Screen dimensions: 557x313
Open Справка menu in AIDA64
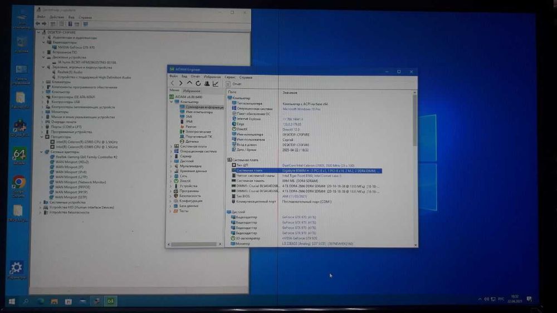tap(246, 77)
